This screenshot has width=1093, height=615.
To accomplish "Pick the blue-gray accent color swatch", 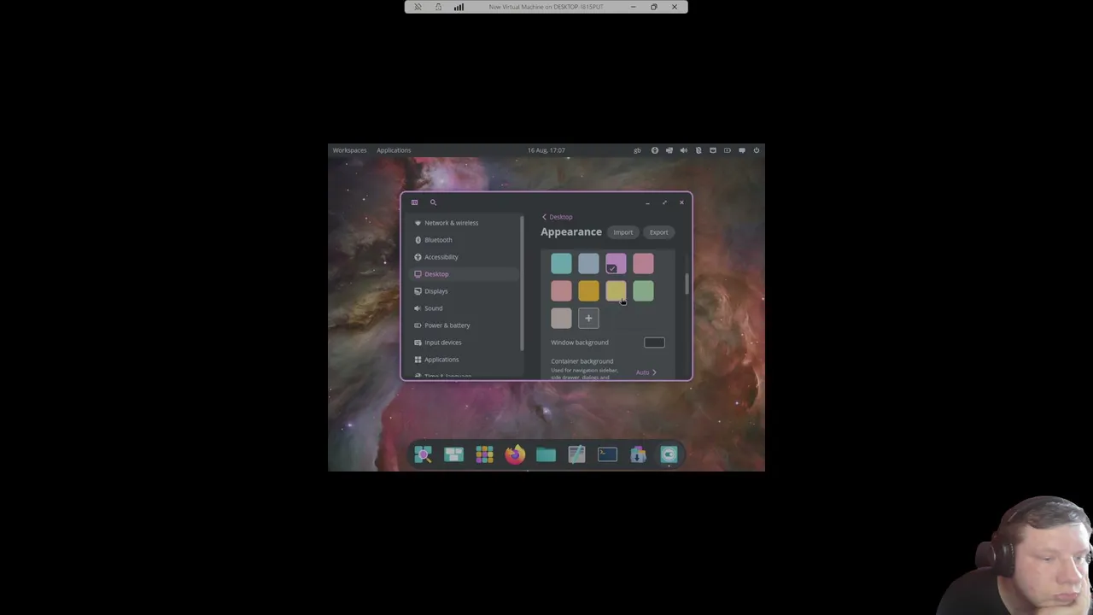I will click(588, 264).
